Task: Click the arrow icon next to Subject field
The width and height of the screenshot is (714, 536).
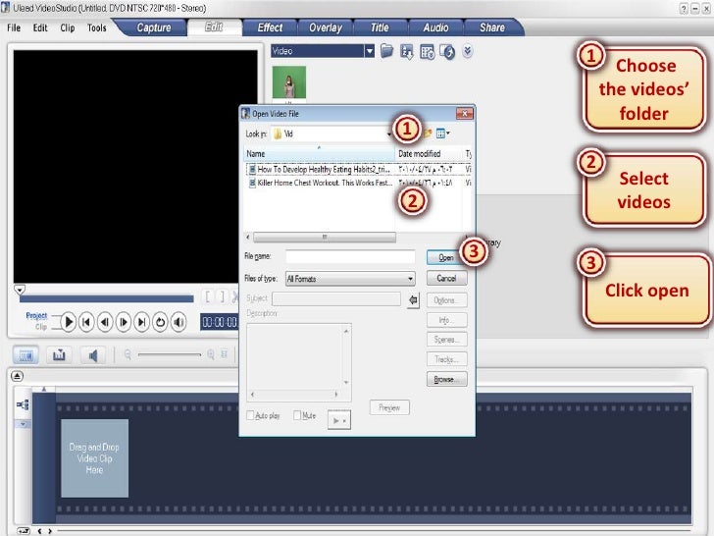Action: point(413,300)
